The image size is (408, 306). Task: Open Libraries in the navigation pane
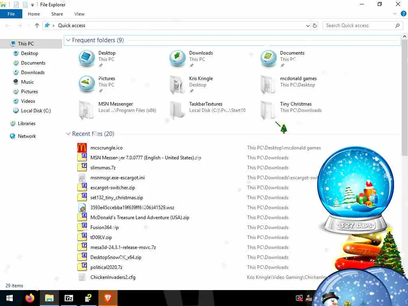pyautogui.click(x=27, y=124)
